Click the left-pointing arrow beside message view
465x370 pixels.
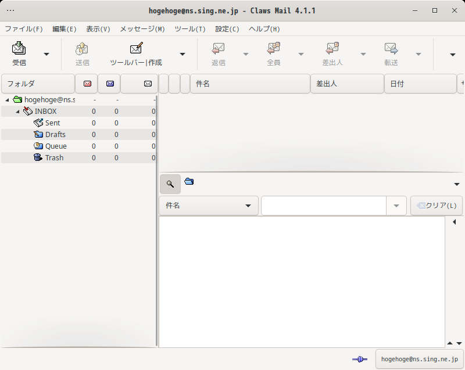tap(455, 222)
